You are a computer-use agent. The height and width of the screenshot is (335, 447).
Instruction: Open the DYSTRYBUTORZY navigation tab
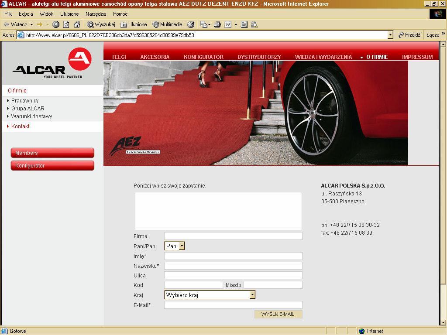tap(259, 57)
